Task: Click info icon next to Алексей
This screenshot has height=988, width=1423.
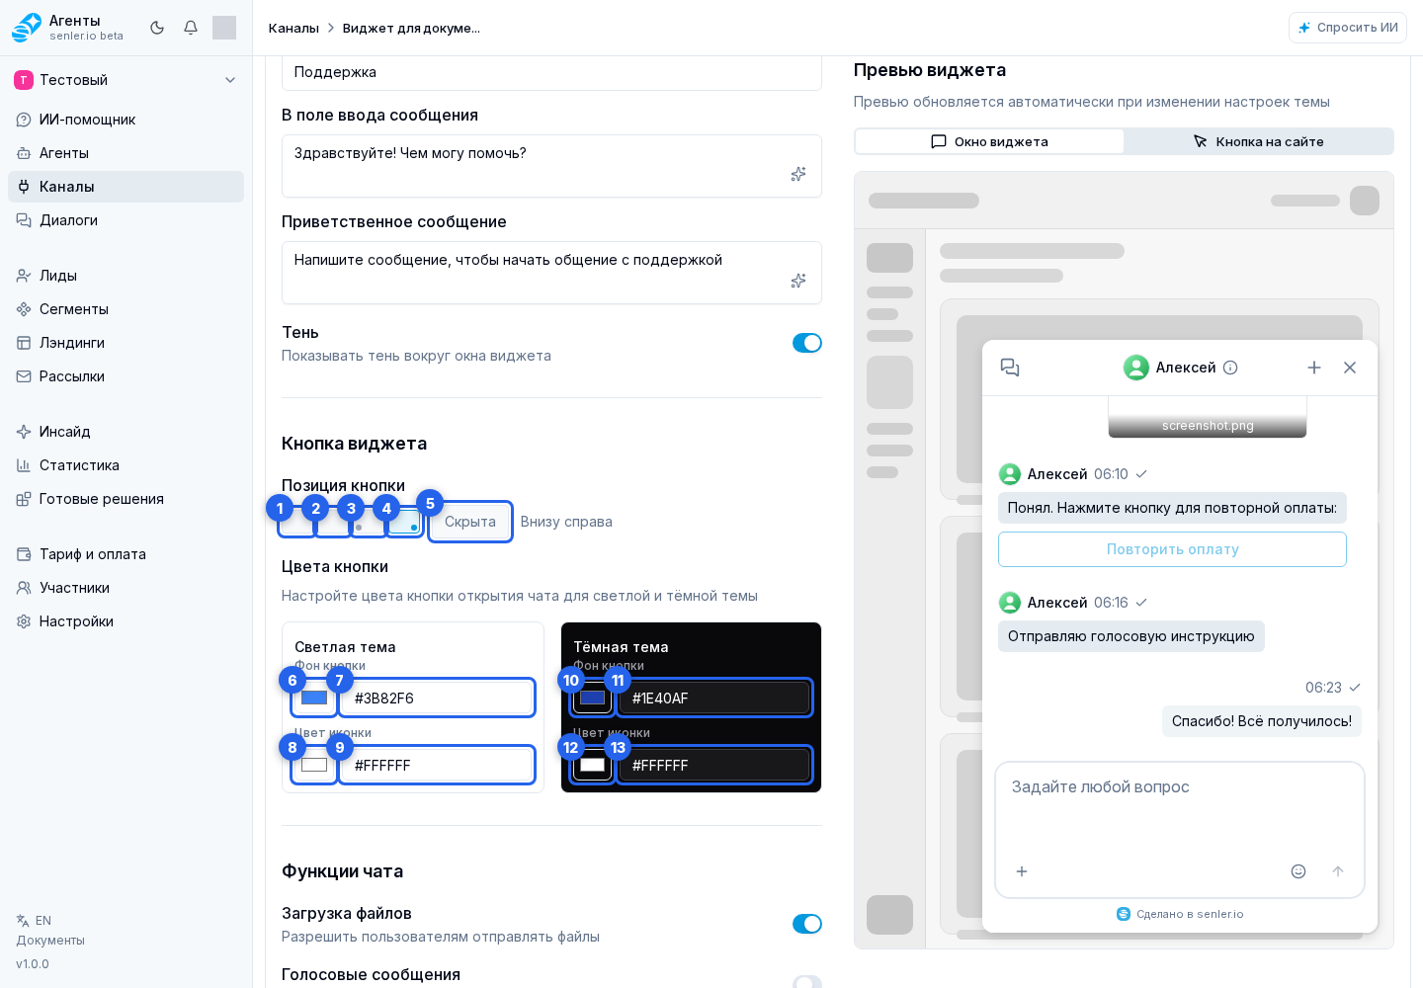Action: point(1230,368)
